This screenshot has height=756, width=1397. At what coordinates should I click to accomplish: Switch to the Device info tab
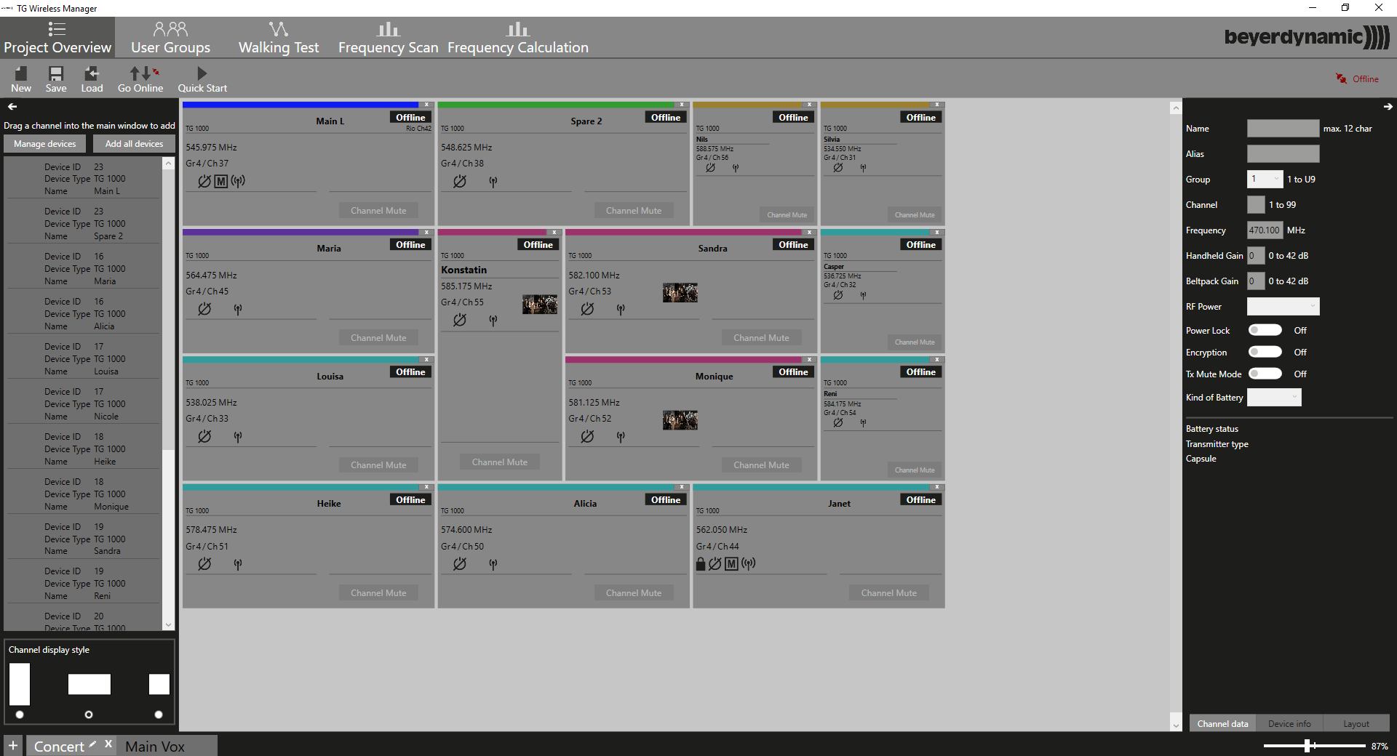(x=1289, y=723)
